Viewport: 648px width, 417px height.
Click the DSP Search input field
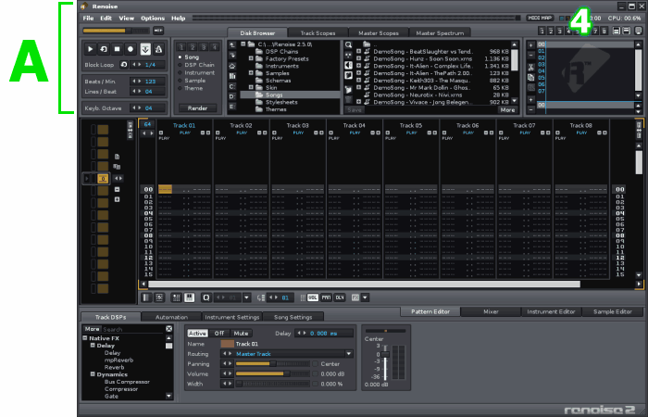(x=133, y=329)
